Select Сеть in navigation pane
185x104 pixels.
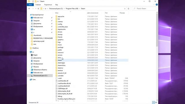34,79
